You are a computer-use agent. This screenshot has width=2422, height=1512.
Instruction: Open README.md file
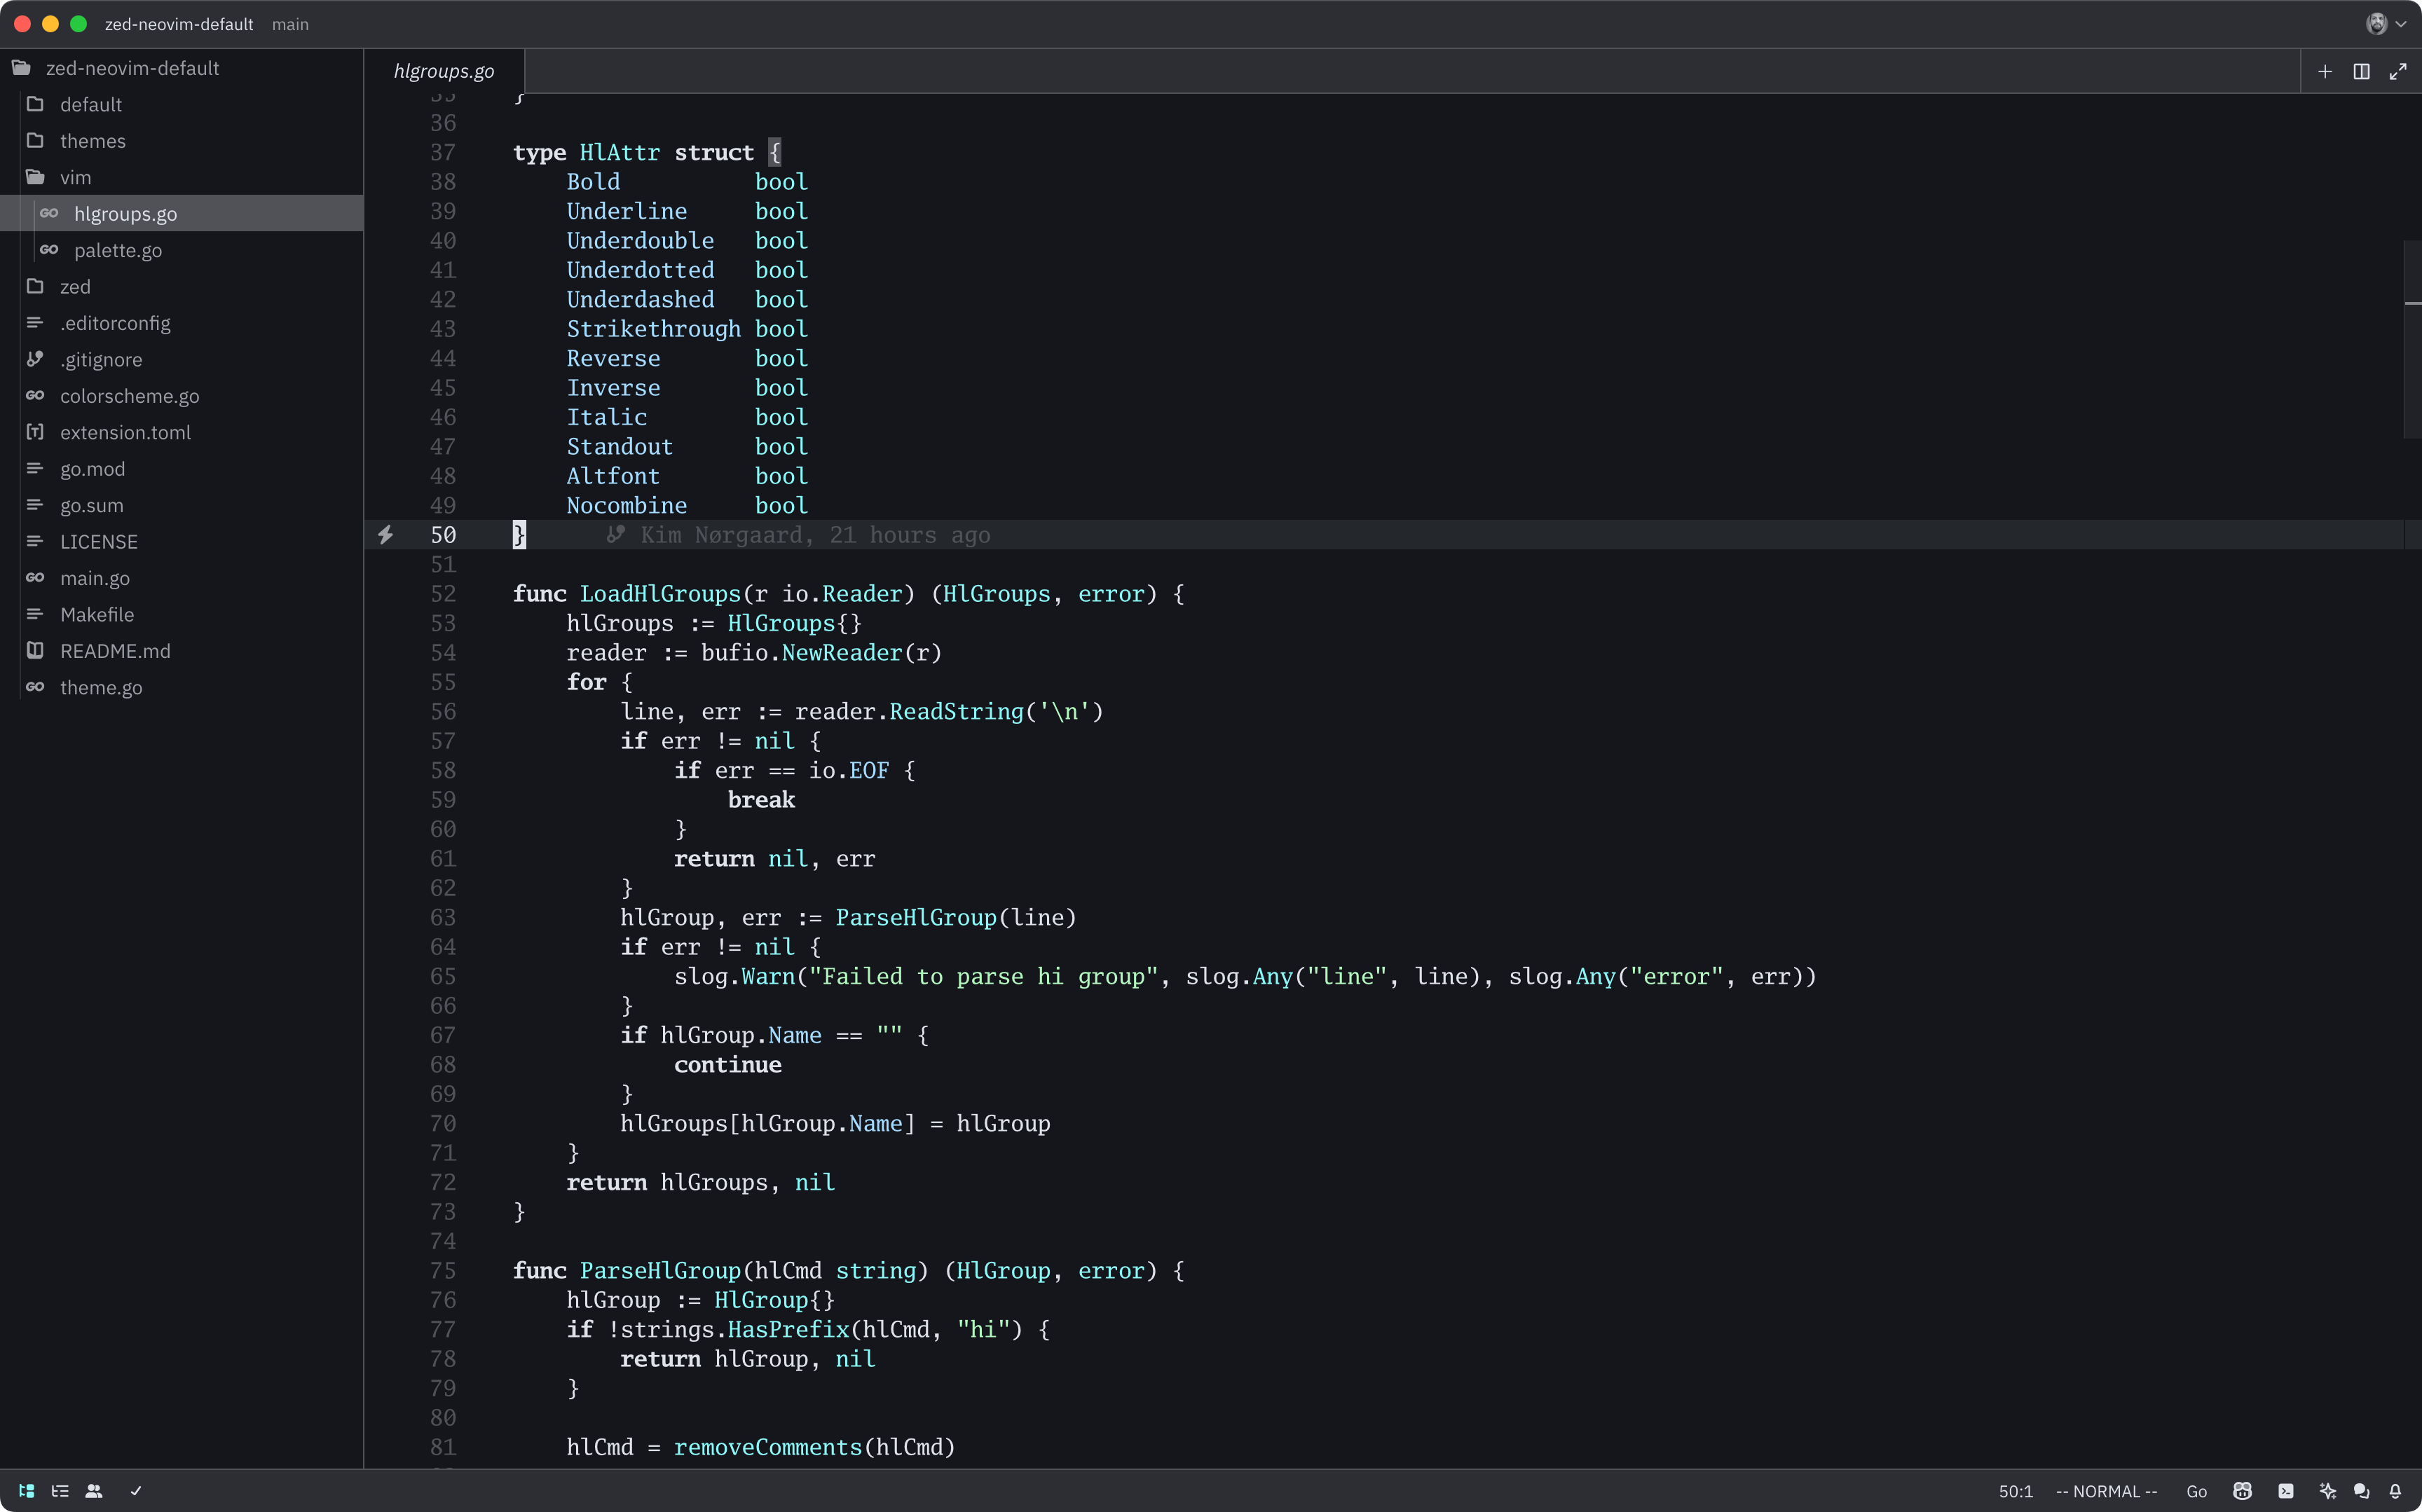(181, 651)
